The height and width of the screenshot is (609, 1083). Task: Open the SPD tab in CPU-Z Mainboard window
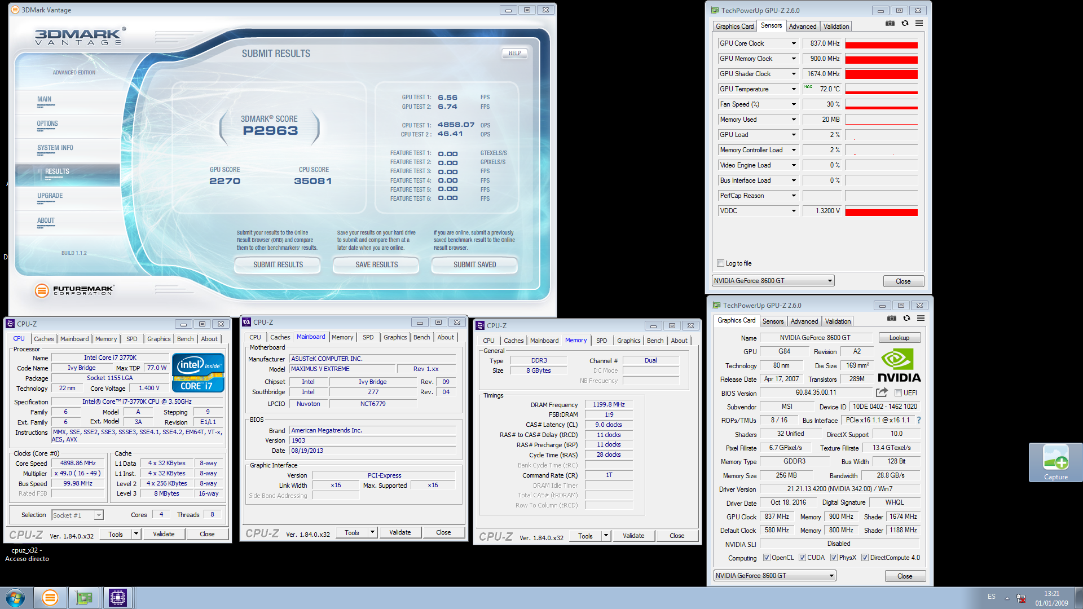coord(368,337)
